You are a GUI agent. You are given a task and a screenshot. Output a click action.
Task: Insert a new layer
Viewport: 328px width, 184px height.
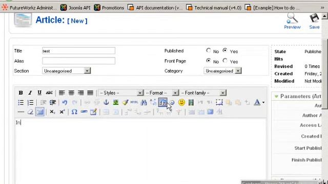[219, 102]
